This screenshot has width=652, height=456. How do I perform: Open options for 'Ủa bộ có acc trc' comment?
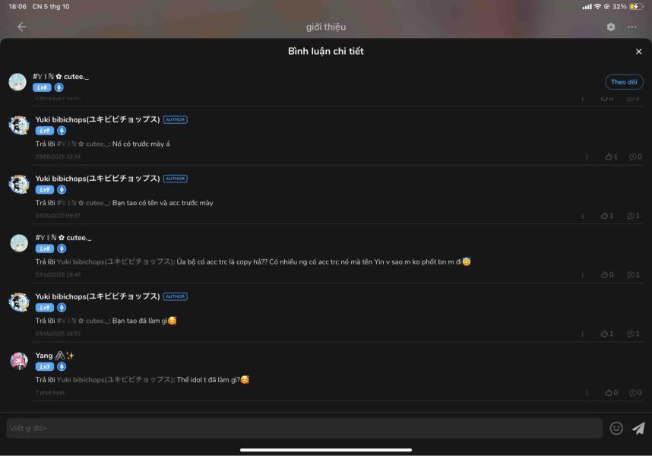[583, 275]
